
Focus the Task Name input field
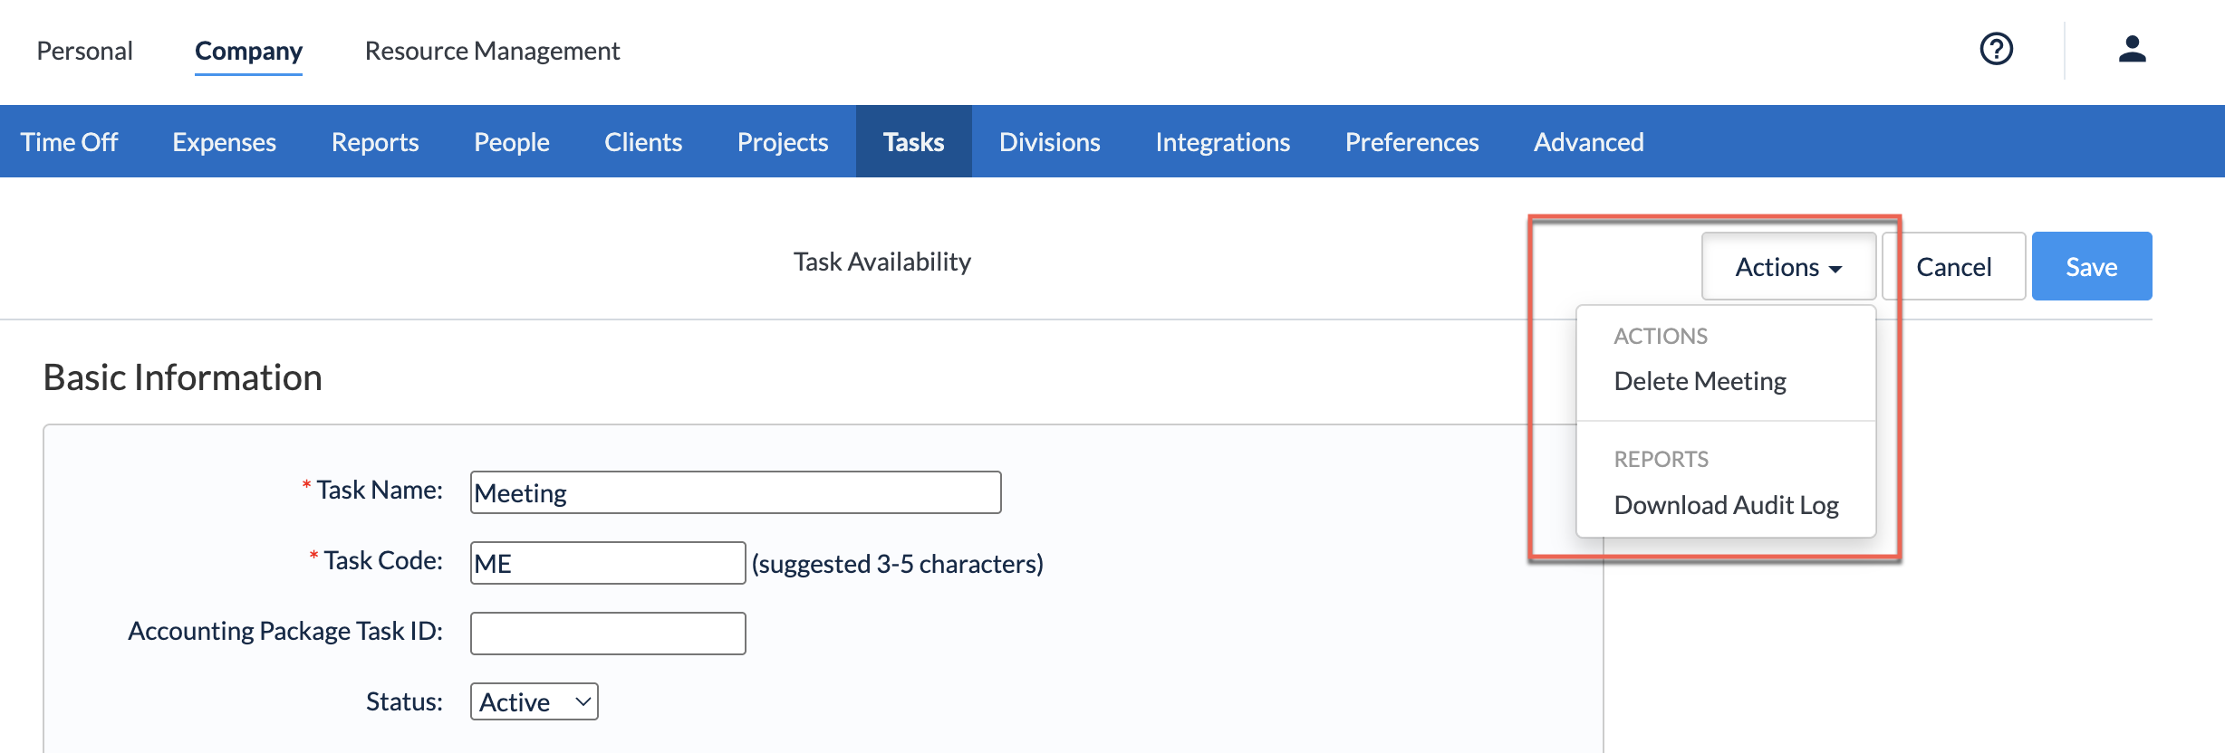coord(736,492)
